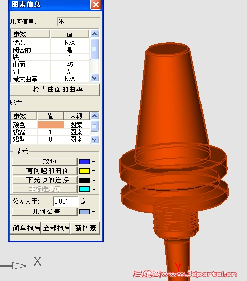Select the 颜色 attribute row
Image resolution: width=247 pixels, height=281 pixels.
[x=50, y=124]
